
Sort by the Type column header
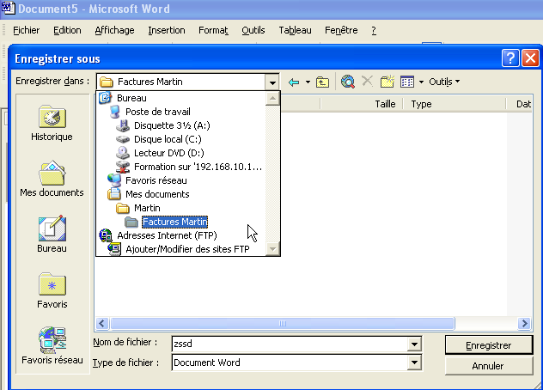[x=454, y=104]
